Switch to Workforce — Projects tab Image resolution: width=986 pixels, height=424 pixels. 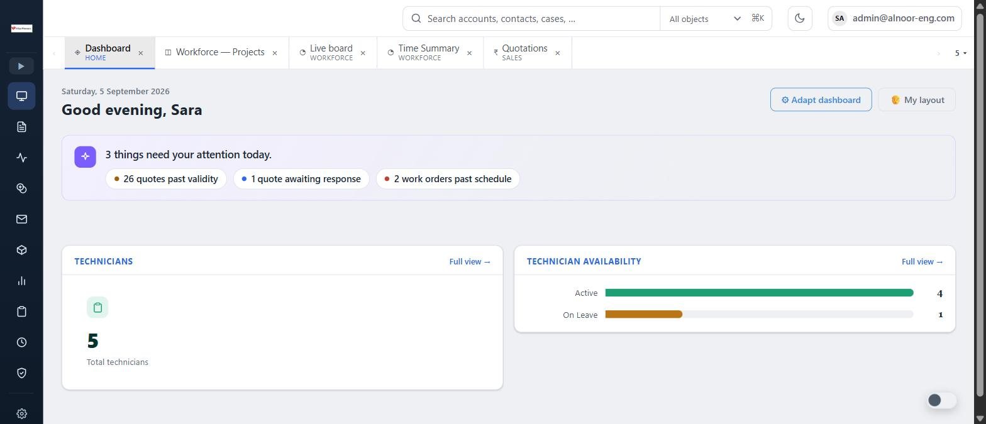point(220,52)
